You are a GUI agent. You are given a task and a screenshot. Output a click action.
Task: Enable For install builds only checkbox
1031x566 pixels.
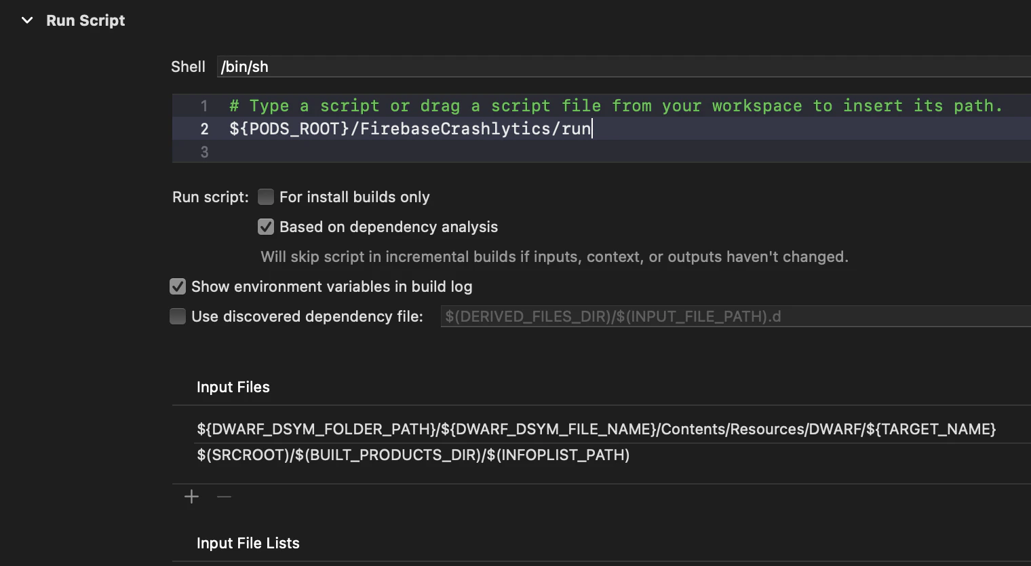(x=266, y=197)
